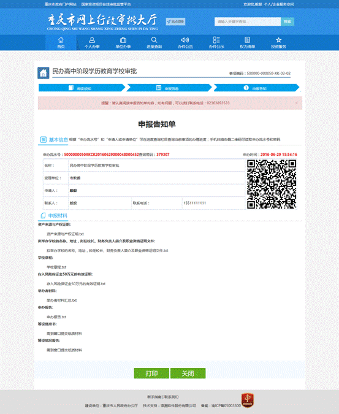Select the contact phone 15511111111

tap(195, 203)
